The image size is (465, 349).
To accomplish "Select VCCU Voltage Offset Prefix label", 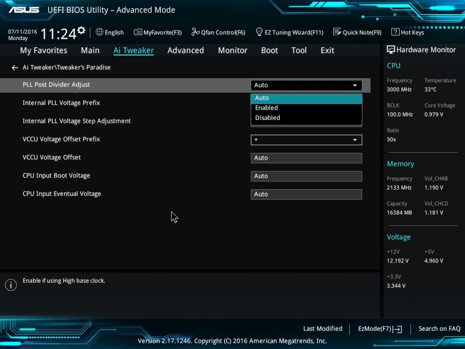I will click(x=61, y=139).
